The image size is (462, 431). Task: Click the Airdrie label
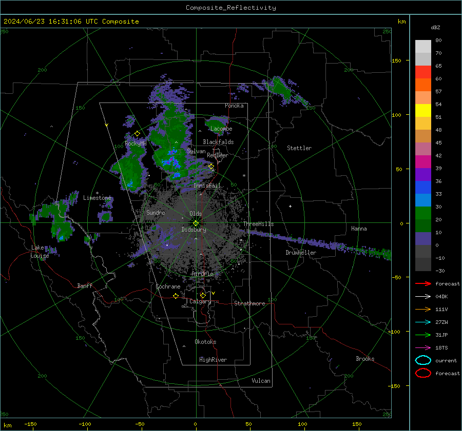tap(202, 274)
